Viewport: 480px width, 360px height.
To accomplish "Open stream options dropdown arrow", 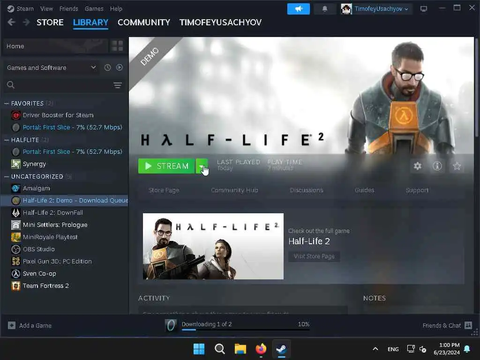I will [202, 166].
